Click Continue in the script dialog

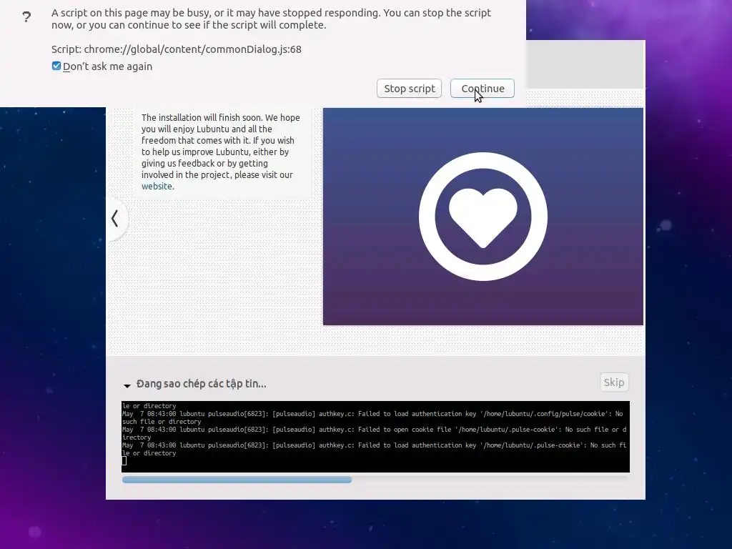[x=483, y=88]
